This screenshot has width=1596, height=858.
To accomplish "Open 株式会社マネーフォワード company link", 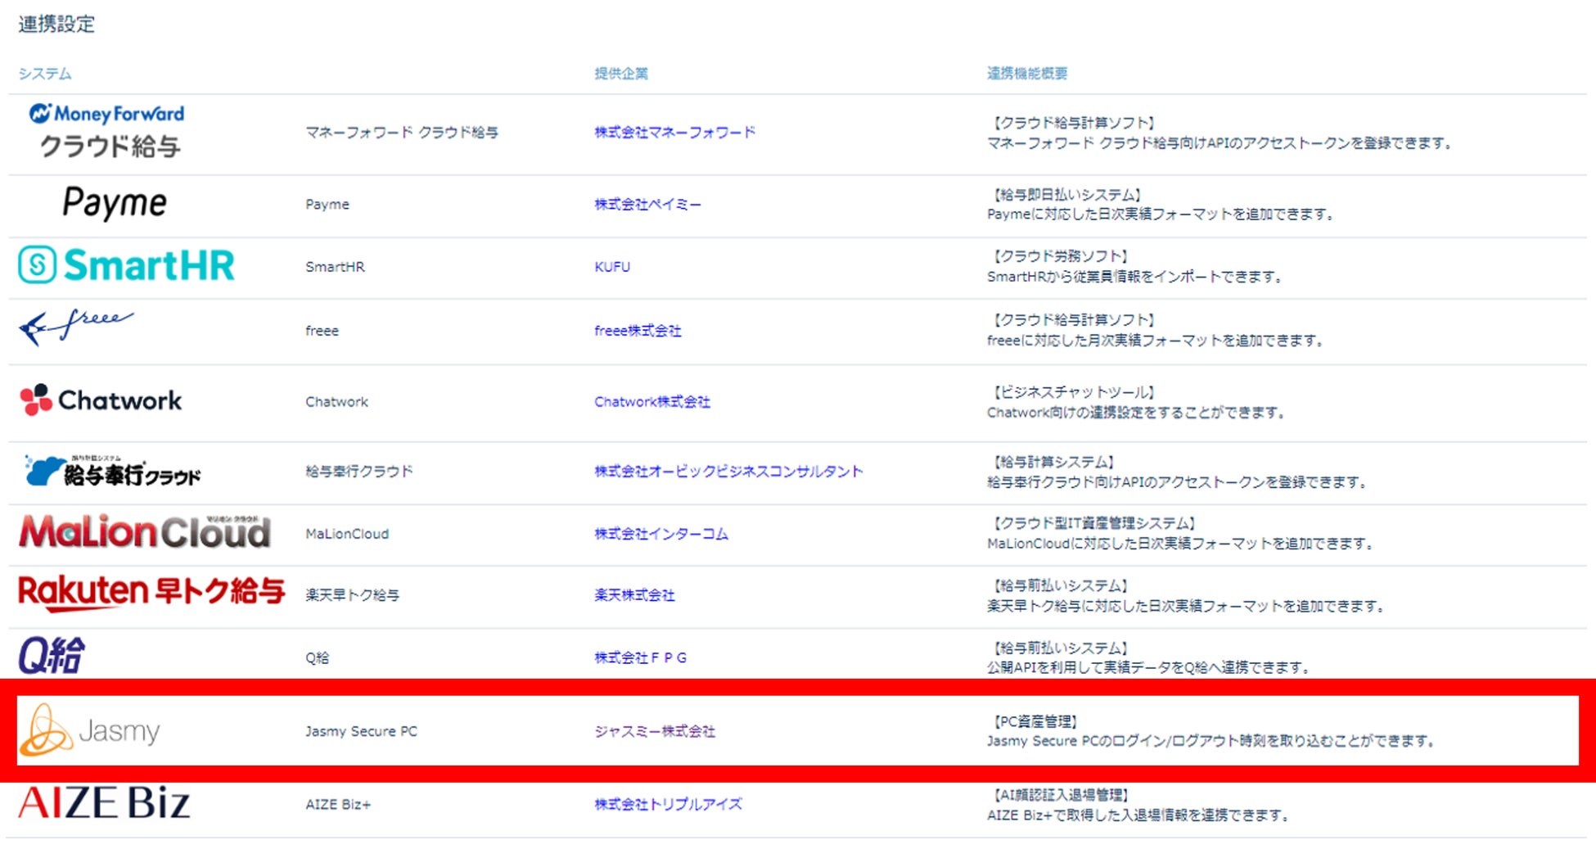I will point(675,132).
